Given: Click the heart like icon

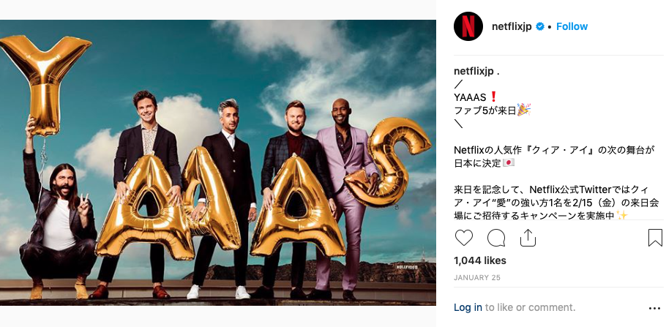Looking at the screenshot, I should (463, 238).
